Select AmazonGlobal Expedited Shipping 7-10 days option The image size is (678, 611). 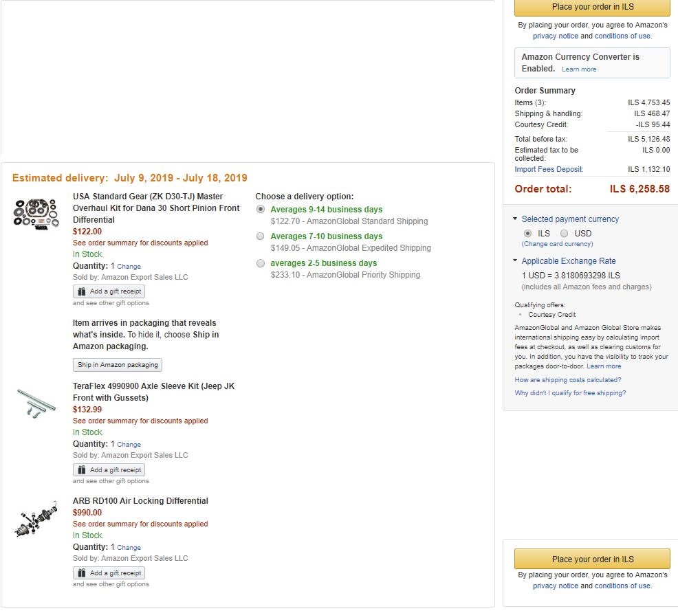pos(261,236)
